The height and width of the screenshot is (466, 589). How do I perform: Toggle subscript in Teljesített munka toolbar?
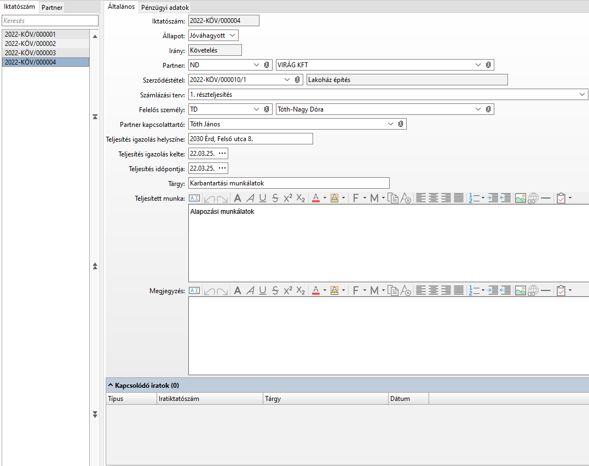click(301, 198)
